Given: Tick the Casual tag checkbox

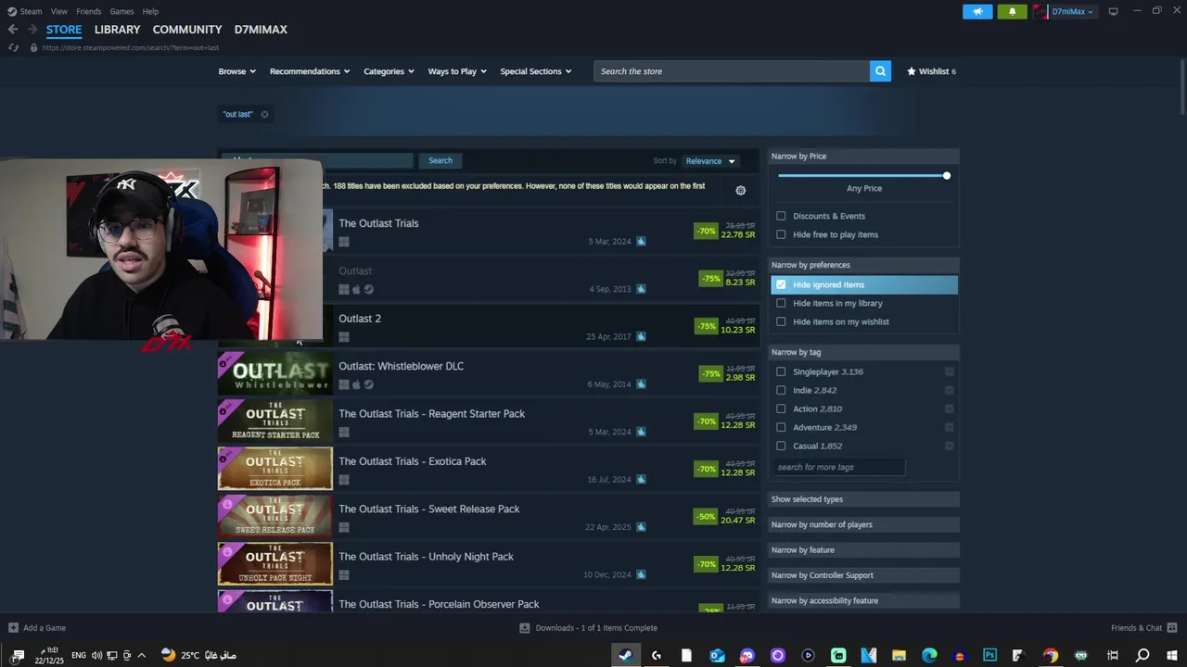Looking at the screenshot, I should pos(781,446).
